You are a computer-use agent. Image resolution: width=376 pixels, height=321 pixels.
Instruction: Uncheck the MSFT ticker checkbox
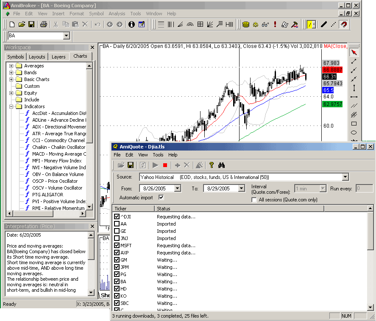coord(117,245)
